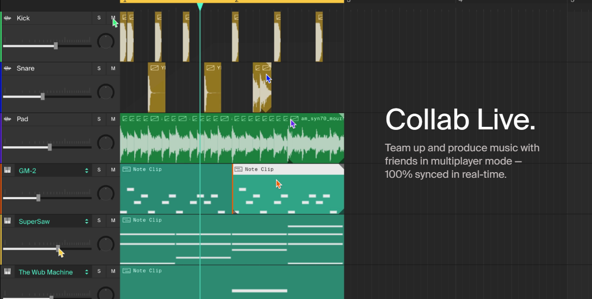Click the Snare track audio waveform icon
The image size is (592, 299).
7,68
